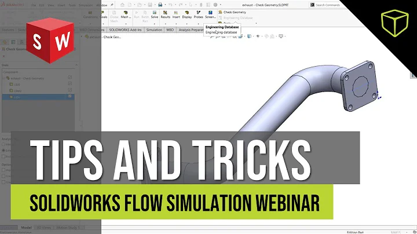This screenshot has width=417, height=234.
Task: Click the Screen capture ribbon icon
Action: click(210, 14)
